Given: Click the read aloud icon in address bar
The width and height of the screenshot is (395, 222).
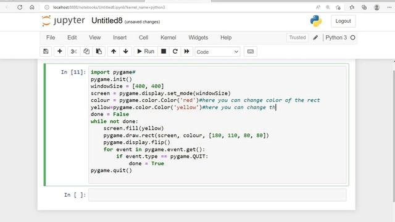Looking at the screenshot, I should [x=318, y=7].
